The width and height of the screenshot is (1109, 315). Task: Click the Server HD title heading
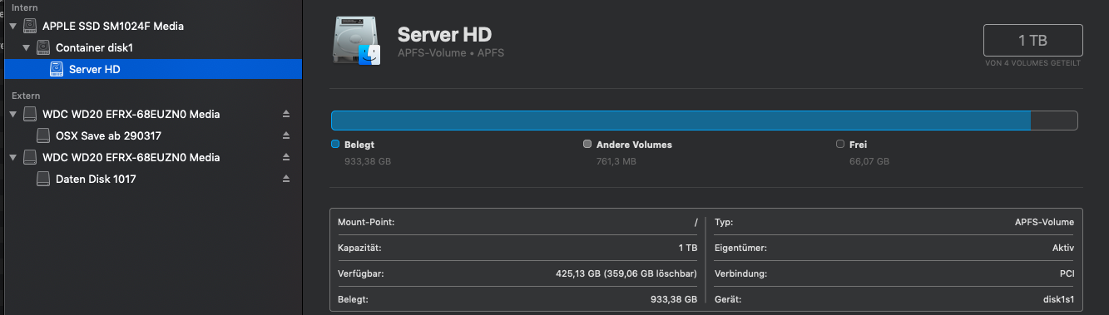pos(444,35)
